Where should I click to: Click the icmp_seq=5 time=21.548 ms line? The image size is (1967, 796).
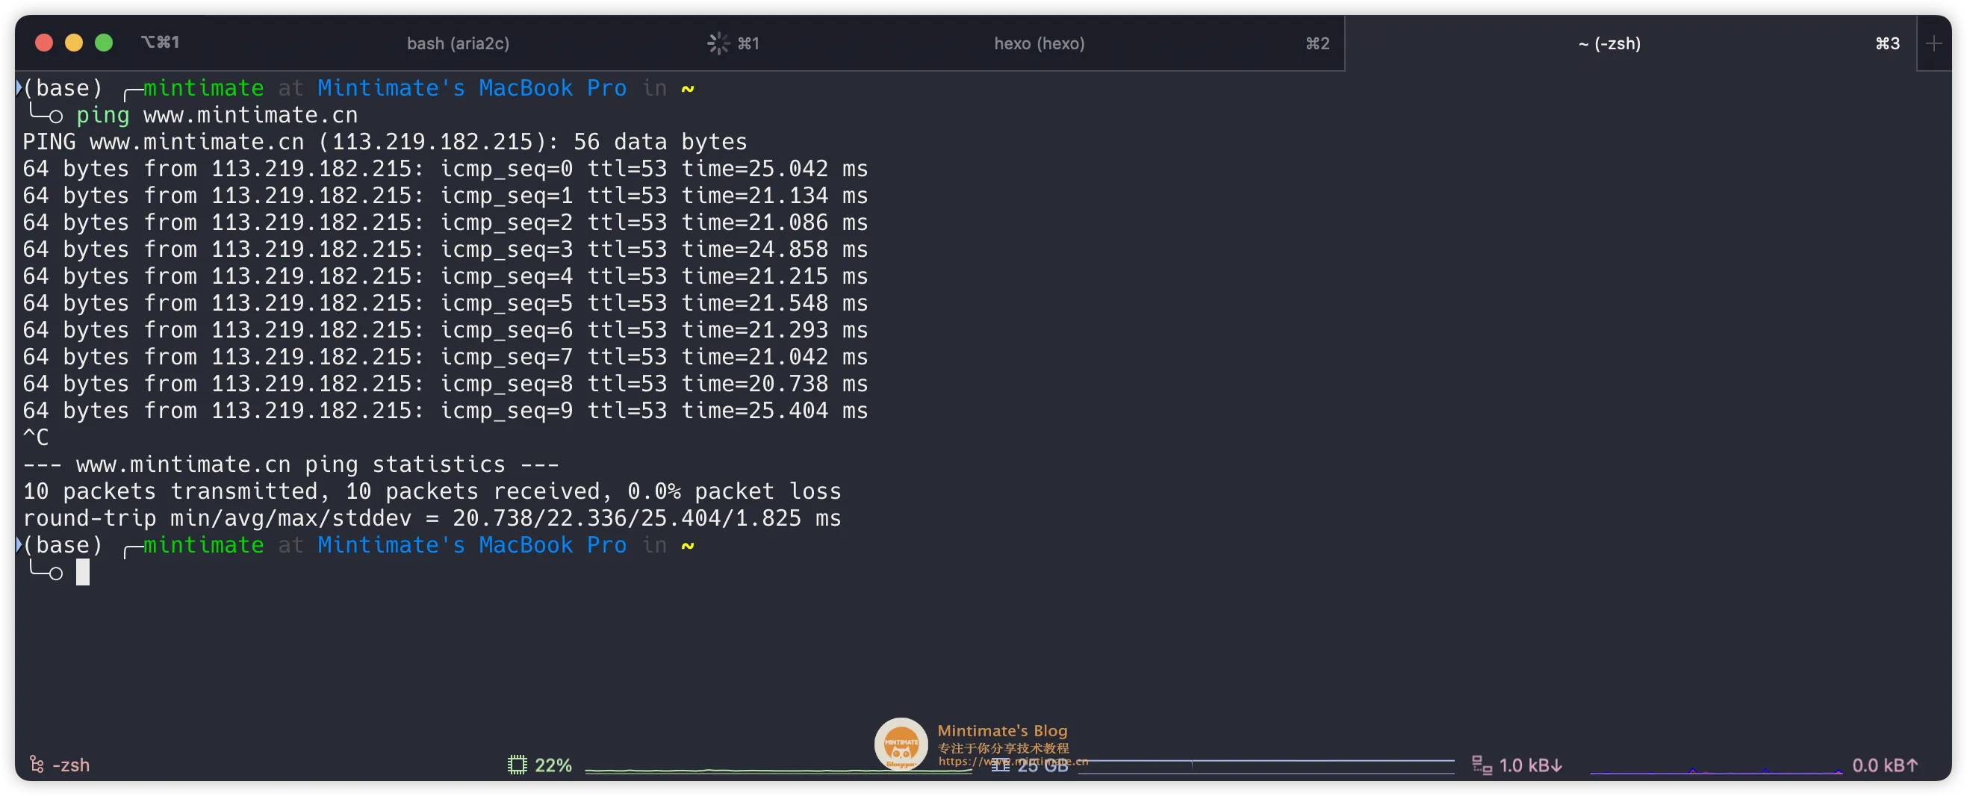pyautogui.click(x=444, y=303)
